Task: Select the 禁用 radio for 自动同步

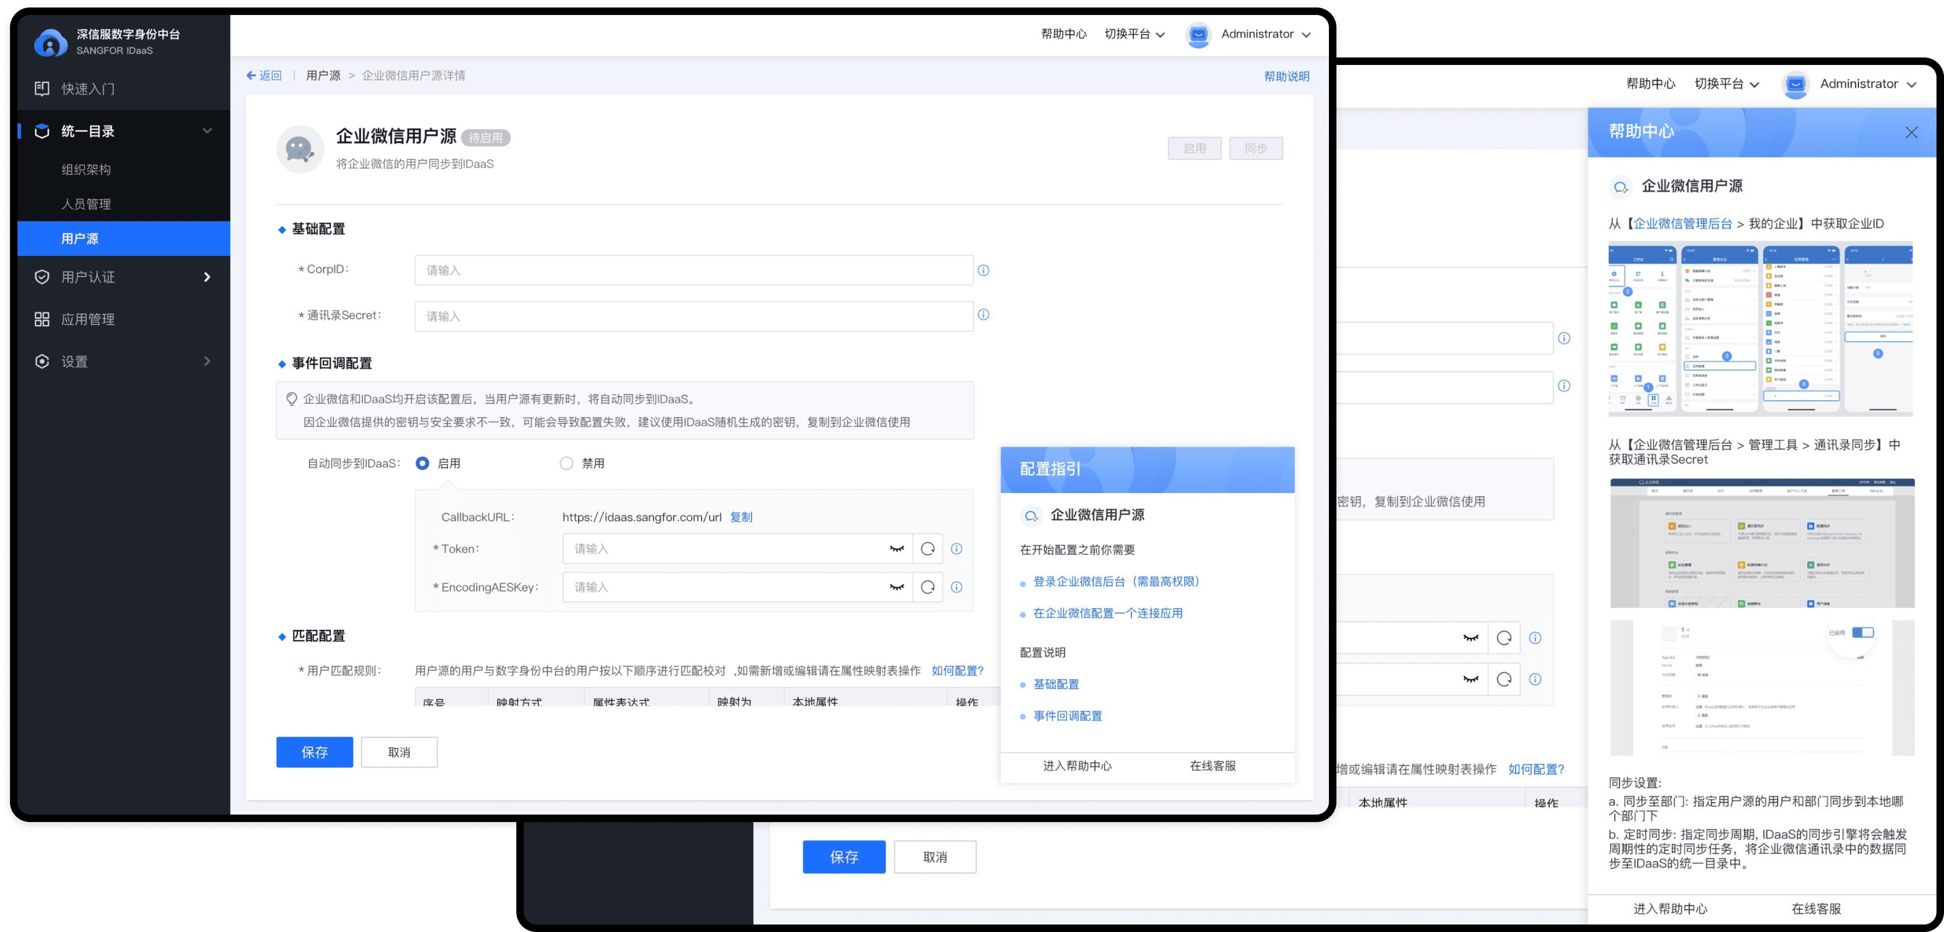Action: tap(567, 463)
